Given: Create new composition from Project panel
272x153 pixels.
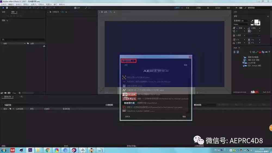Looking at the screenshot, I should (x=9, y=93).
